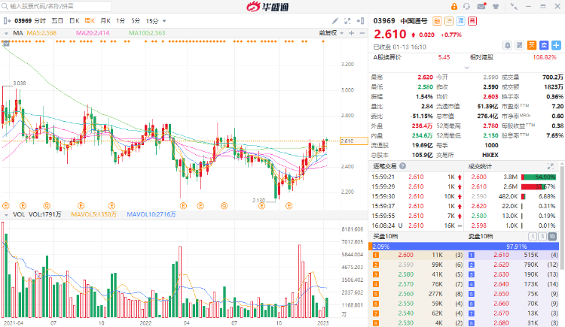565x327 pixels.
Task: Click the 2.610 price axis label
Action: 353,141
